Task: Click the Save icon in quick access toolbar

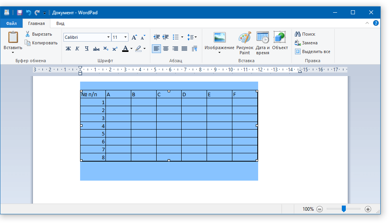Action: [19, 13]
